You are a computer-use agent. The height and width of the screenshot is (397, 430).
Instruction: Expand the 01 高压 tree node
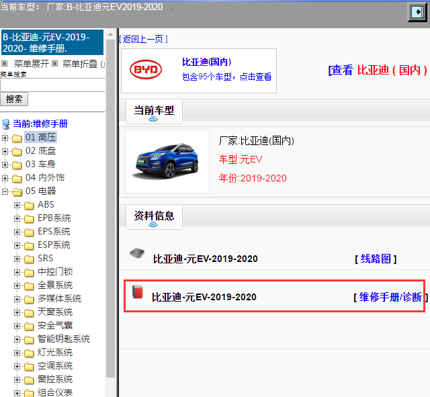[5, 138]
